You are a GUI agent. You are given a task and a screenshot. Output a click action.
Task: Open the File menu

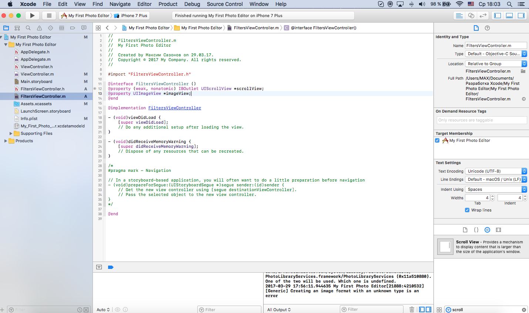coord(47,4)
